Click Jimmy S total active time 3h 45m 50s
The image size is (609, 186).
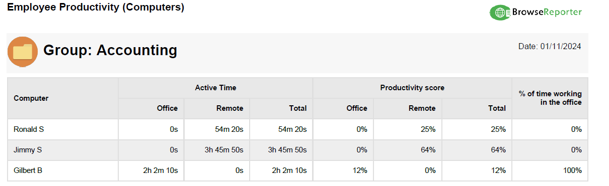[x=286, y=150]
